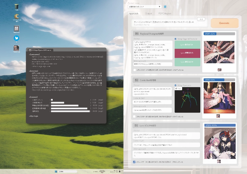Click the 4/4 counter badge above Generate
The width and height of the screenshot is (247, 174).
(201, 19)
